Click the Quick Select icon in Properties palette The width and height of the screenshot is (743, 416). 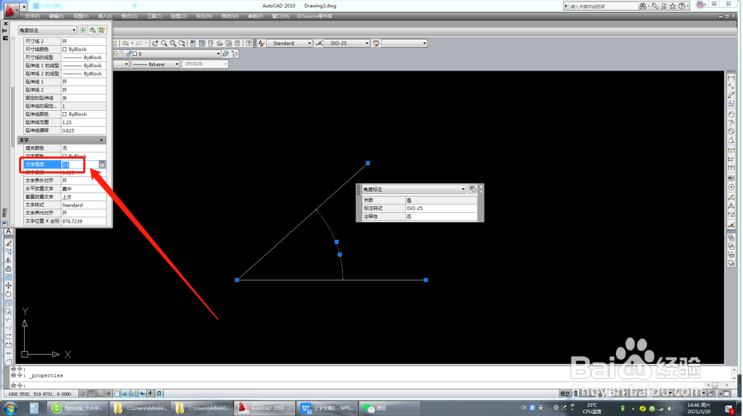(x=102, y=30)
